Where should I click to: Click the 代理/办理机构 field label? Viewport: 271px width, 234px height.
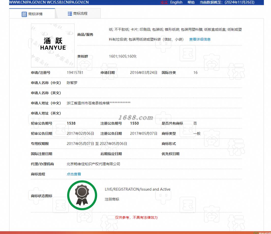pyautogui.click(x=42, y=164)
